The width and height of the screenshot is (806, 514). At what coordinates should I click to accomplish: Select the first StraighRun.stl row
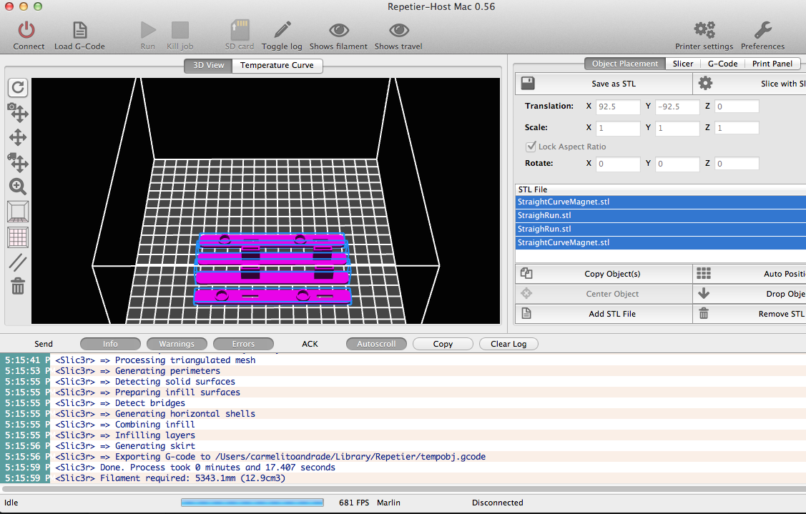661,215
